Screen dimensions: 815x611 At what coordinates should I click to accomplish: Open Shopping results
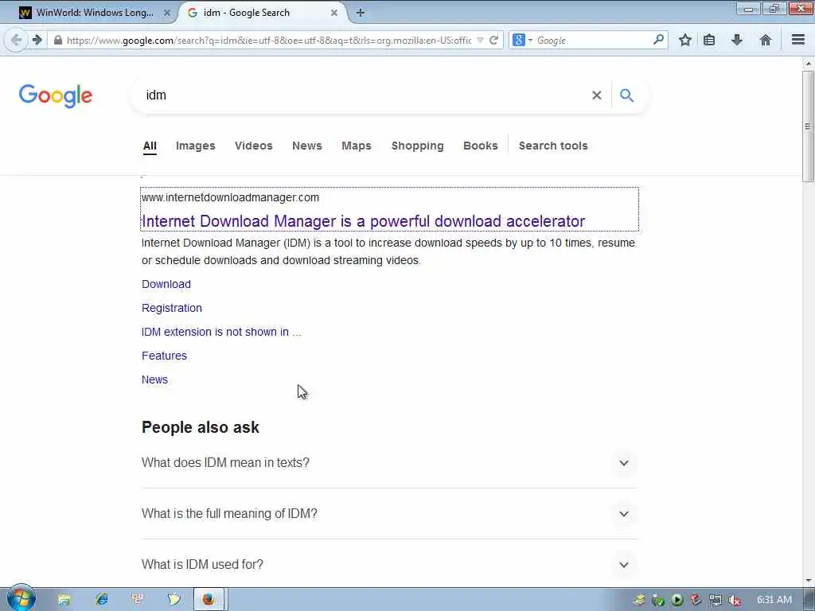pyautogui.click(x=417, y=146)
